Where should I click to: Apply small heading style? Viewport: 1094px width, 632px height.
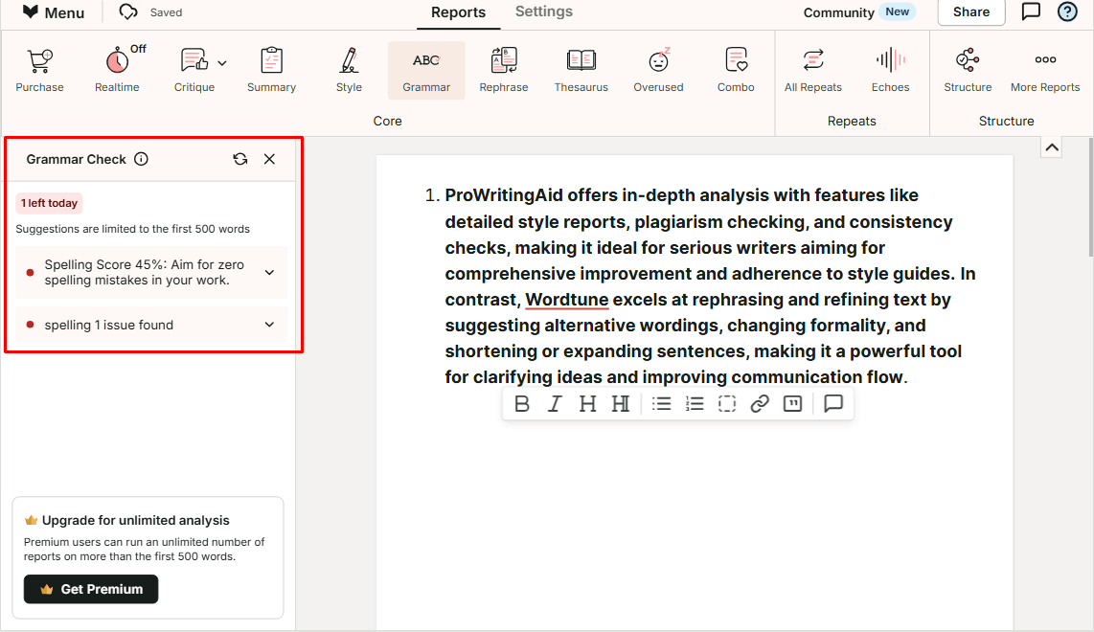coord(620,404)
